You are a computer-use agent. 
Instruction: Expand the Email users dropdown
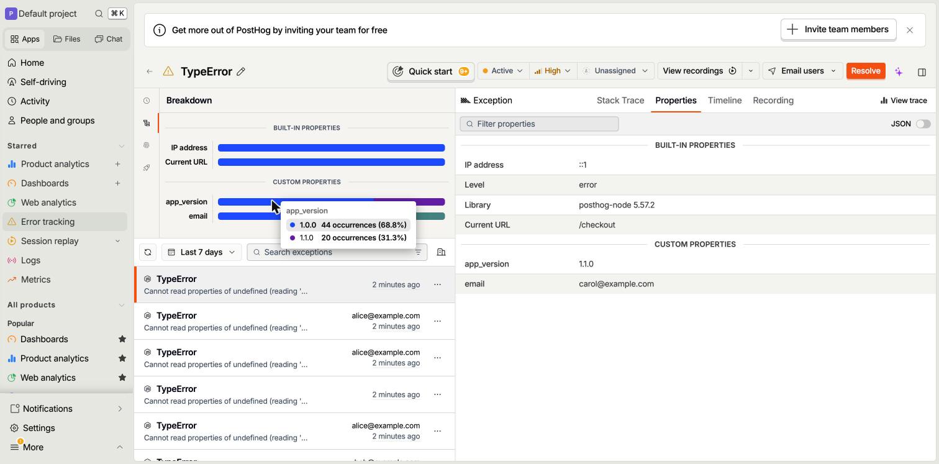(x=802, y=71)
